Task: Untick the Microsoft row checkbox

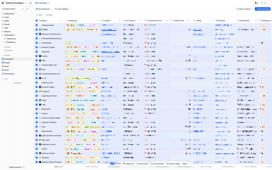Action: click(36, 140)
